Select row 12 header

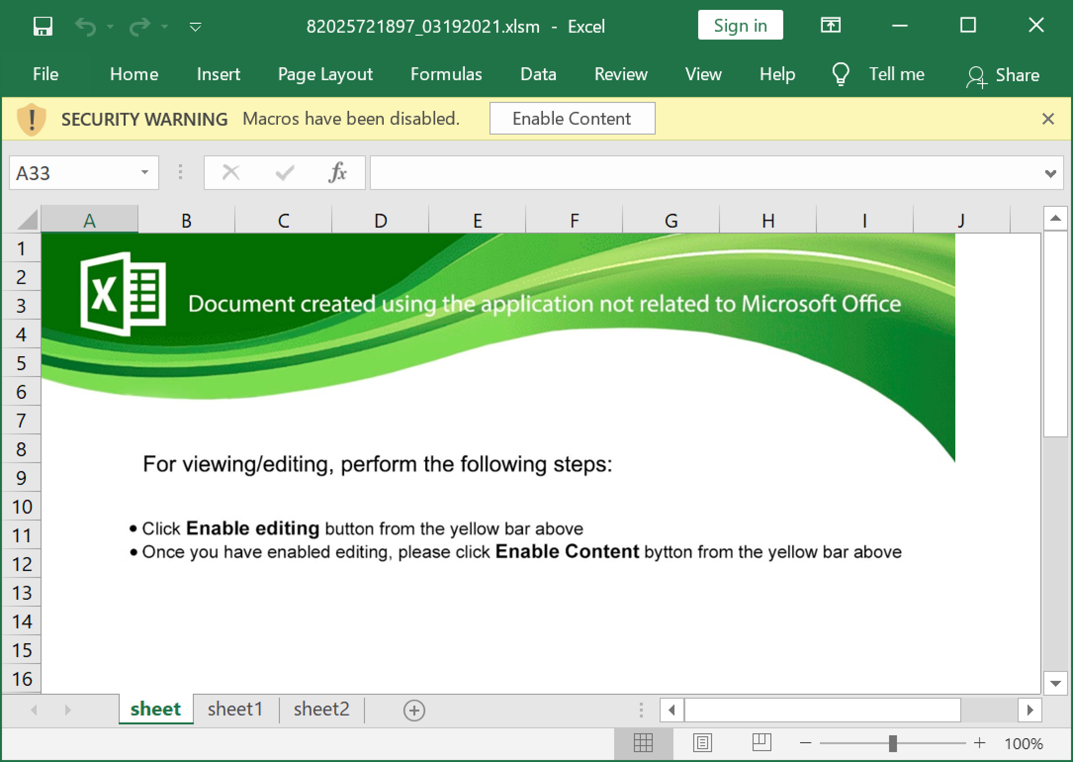click(21, 564)
